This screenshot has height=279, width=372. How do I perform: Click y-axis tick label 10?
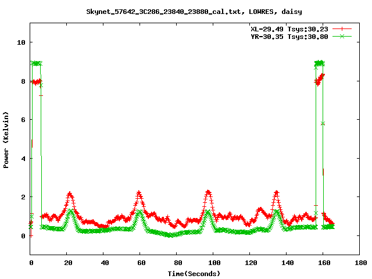pyautogui.click(x=22, y=42)
